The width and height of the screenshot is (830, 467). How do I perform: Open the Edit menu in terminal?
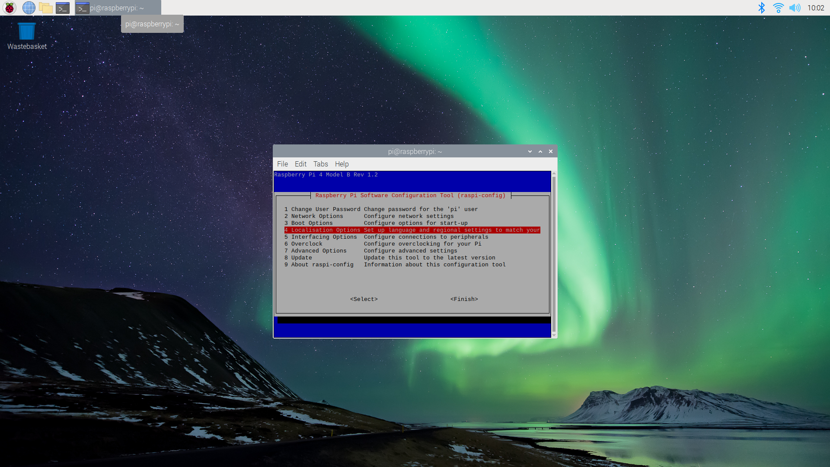click(x=300, y=164)
